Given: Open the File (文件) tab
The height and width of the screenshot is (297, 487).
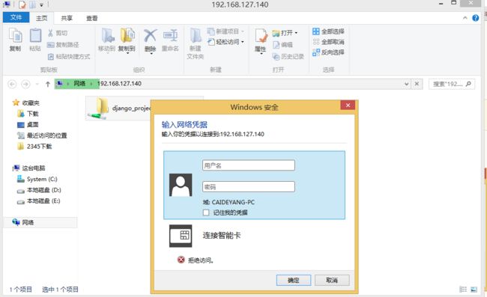Looking at the screenshot, I should [x=16, y=17].
